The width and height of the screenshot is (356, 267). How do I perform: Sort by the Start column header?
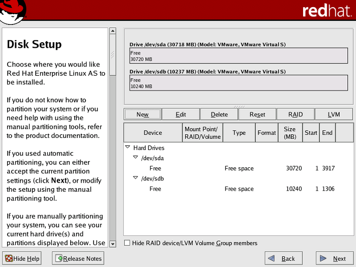click(311, 133)
